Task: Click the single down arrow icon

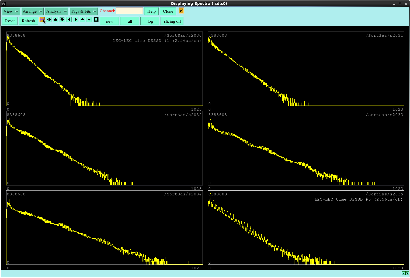Action: (x=89, y=19)
